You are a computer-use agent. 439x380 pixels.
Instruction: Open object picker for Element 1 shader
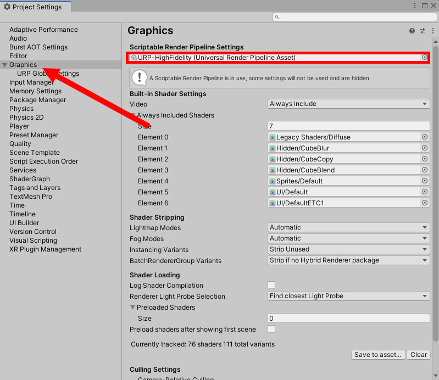[425, 148]
